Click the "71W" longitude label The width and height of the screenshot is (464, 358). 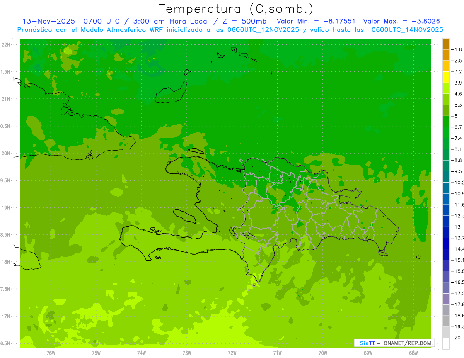click(277, 353)
